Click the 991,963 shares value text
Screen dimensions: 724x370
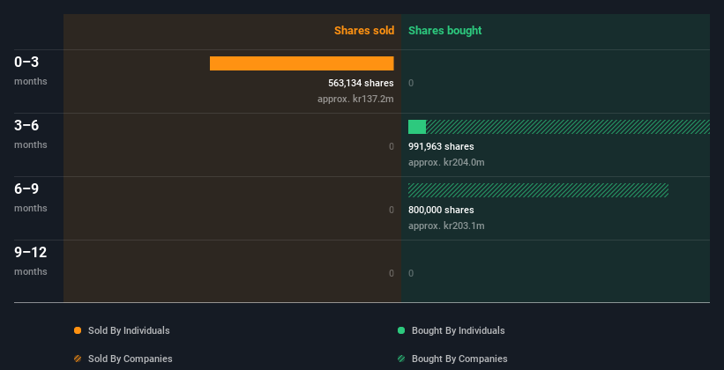pyautogui.click(x=441, y=146)
